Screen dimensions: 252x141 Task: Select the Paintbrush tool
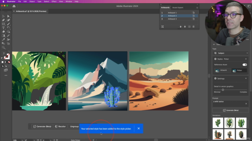point(8,24)
